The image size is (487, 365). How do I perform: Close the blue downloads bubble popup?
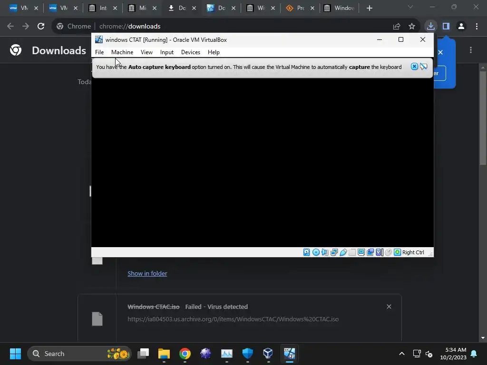click(440, 52)
